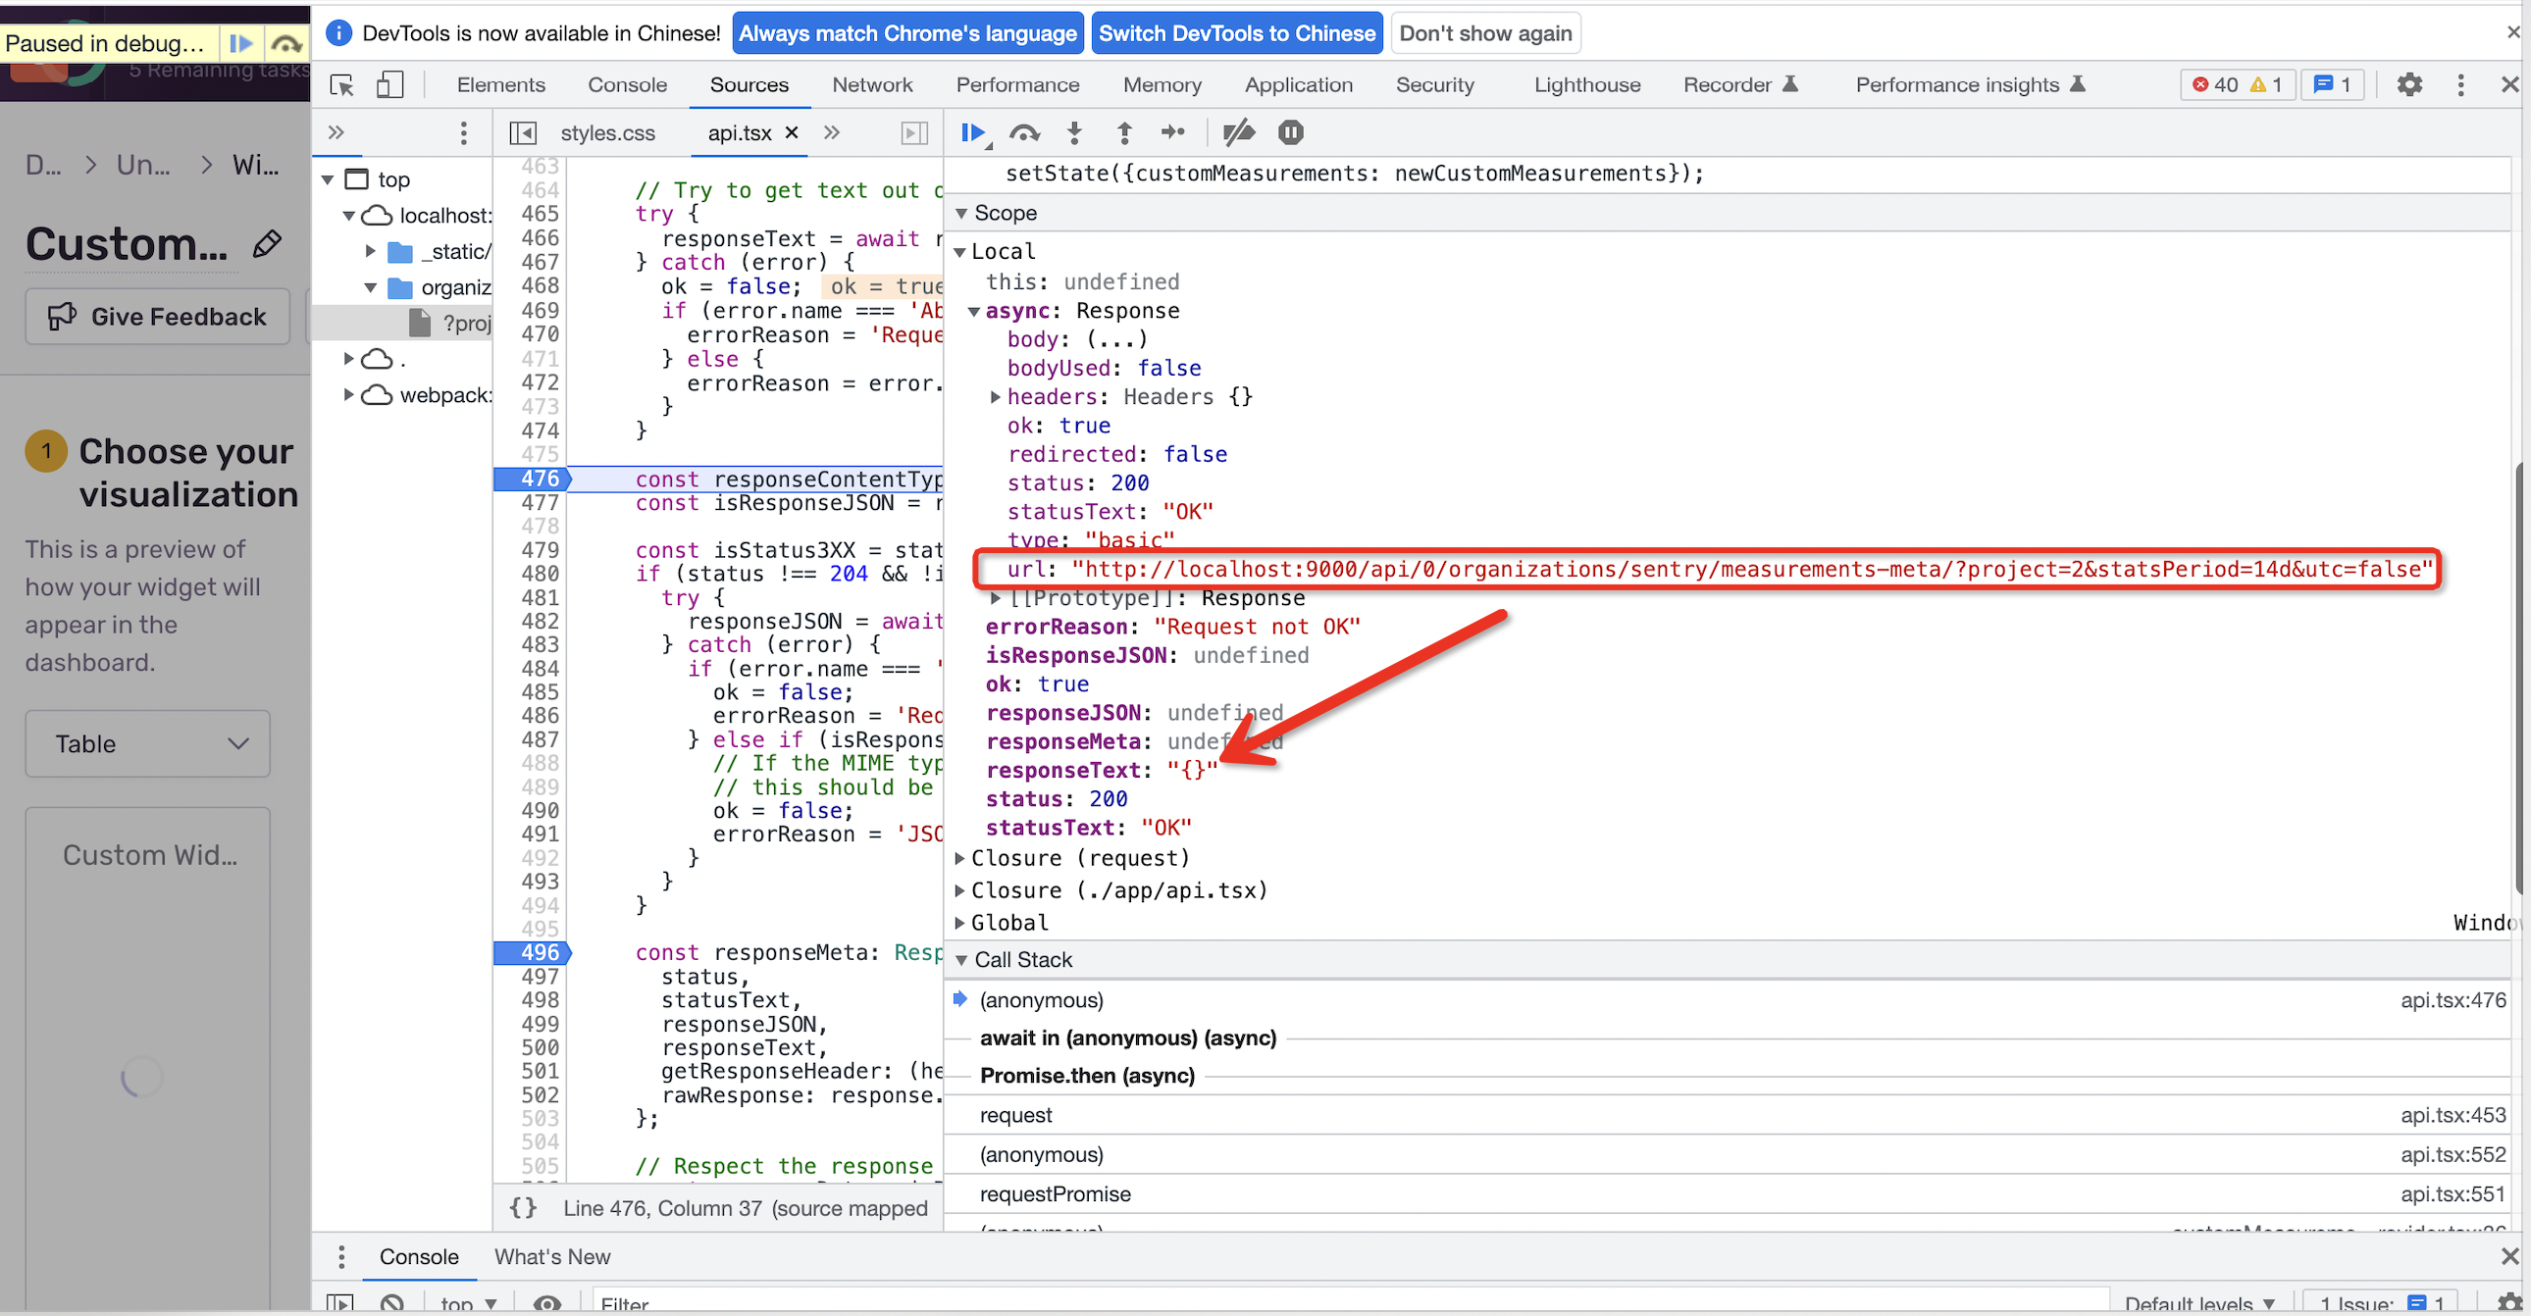
Task: Click Switch DevTools to Chinese button
Action: (1236, 32)
